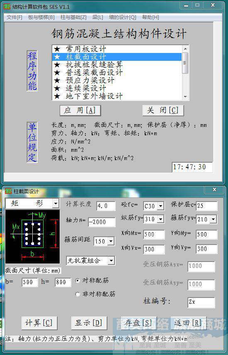The height and width of the screenshot is (355, 228).
Task: Click the column cross-section diagram
Action: point(32,237)
